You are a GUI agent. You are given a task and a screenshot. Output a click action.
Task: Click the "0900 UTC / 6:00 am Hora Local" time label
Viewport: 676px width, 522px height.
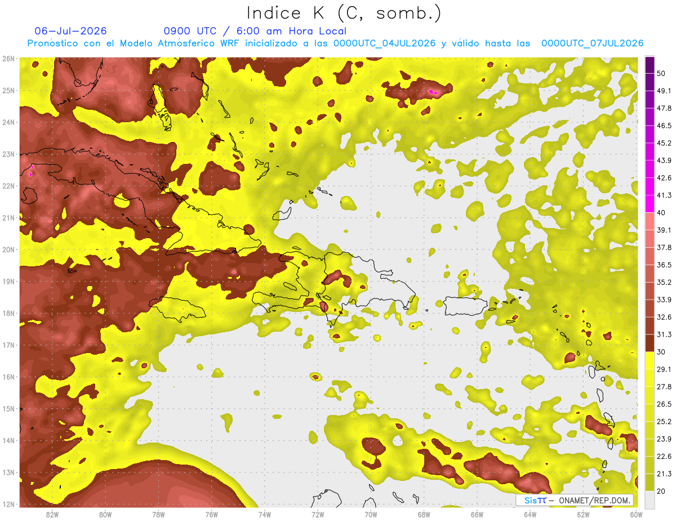point(255,31)
